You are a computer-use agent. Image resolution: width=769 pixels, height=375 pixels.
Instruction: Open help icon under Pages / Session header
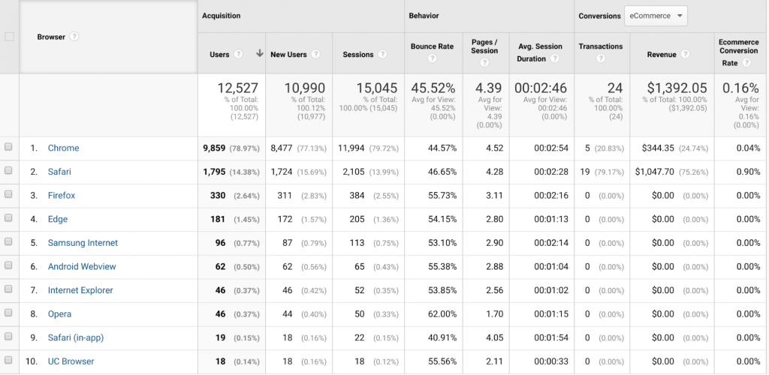(x=484, y=62)
